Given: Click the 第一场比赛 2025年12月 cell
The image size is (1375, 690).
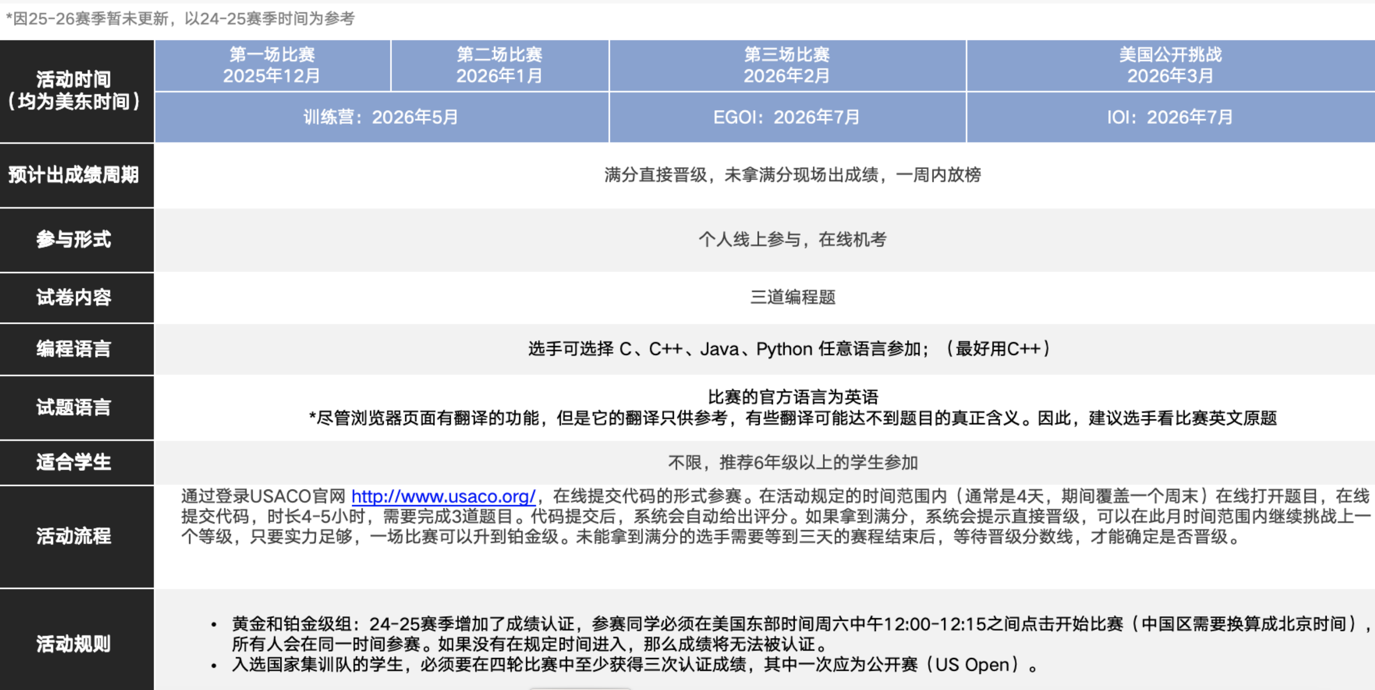Looking at the screenshot, I should click(272, 65).
